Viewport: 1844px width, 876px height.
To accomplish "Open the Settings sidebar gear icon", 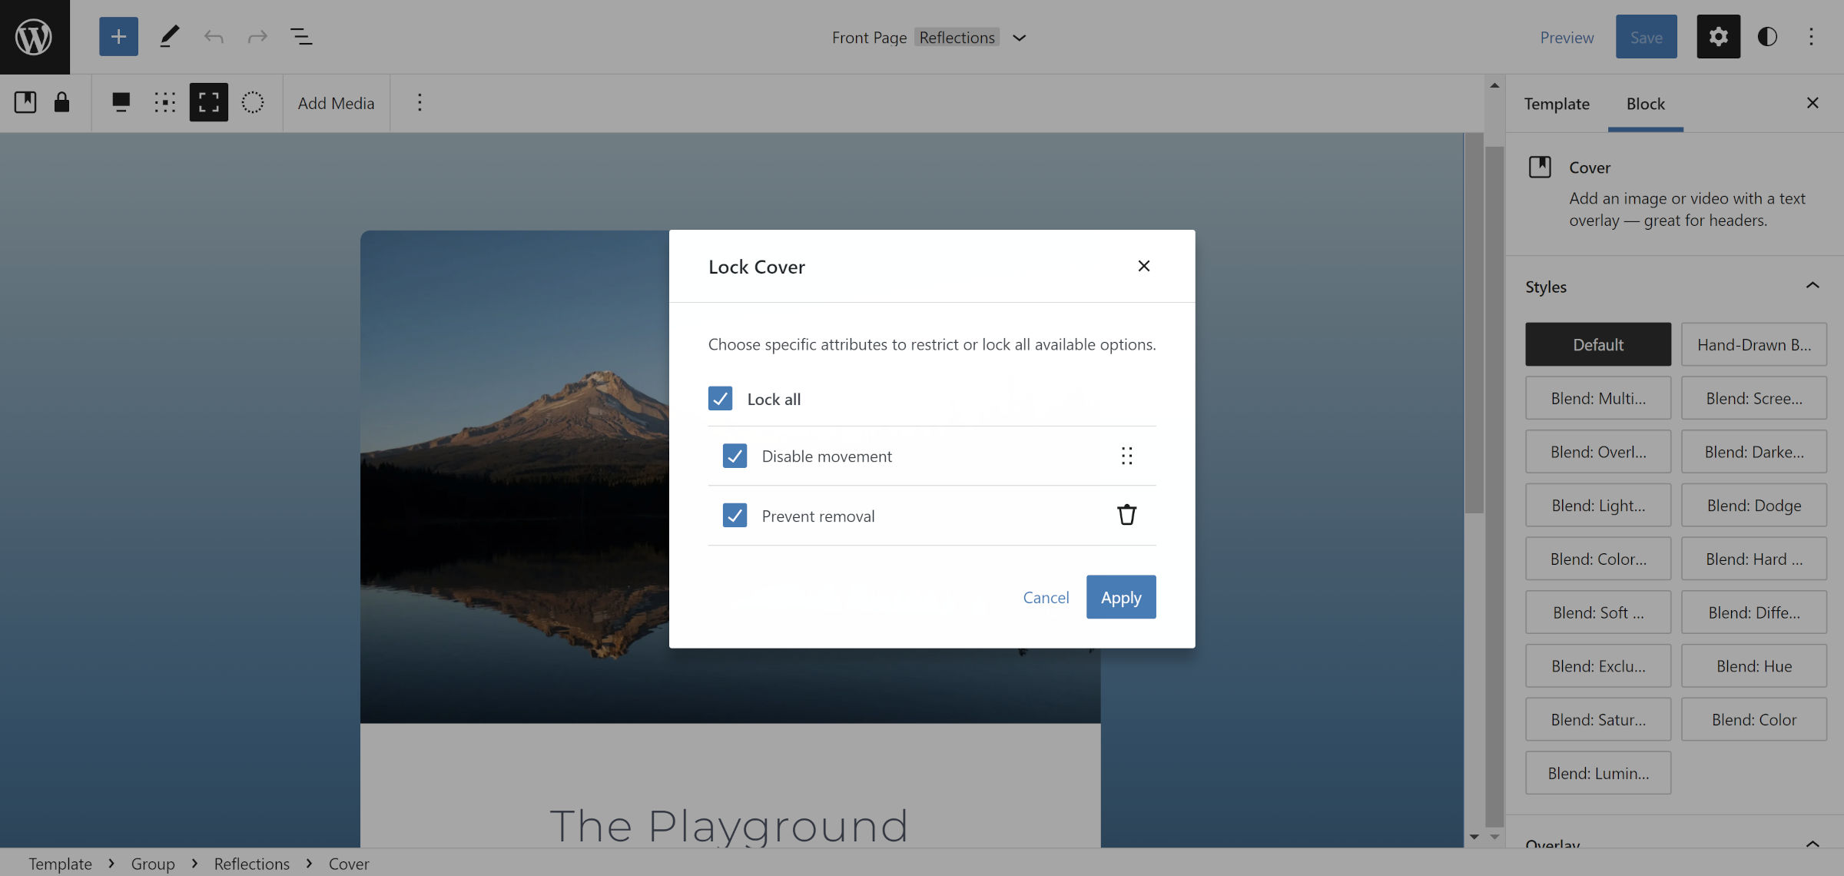I will (x=1718, y=36).
